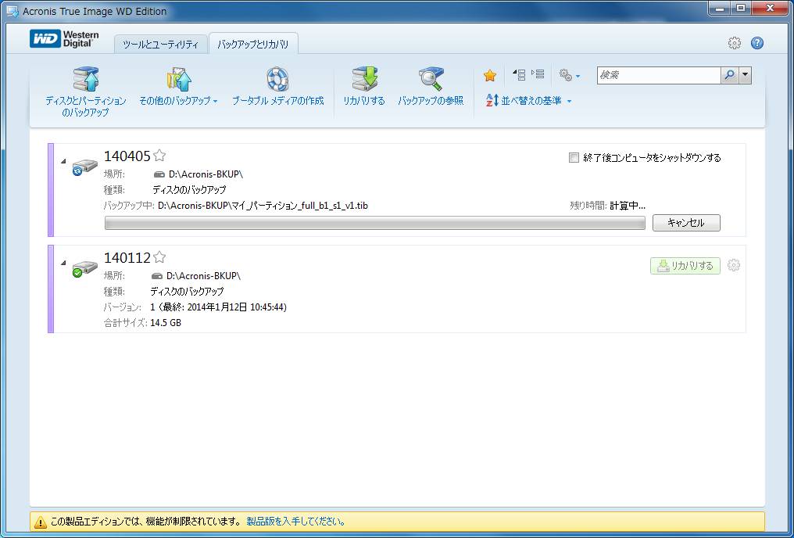
Task: Click the D:\Acronis-BKUP\ location of 140405
Action: click(206, 174)
